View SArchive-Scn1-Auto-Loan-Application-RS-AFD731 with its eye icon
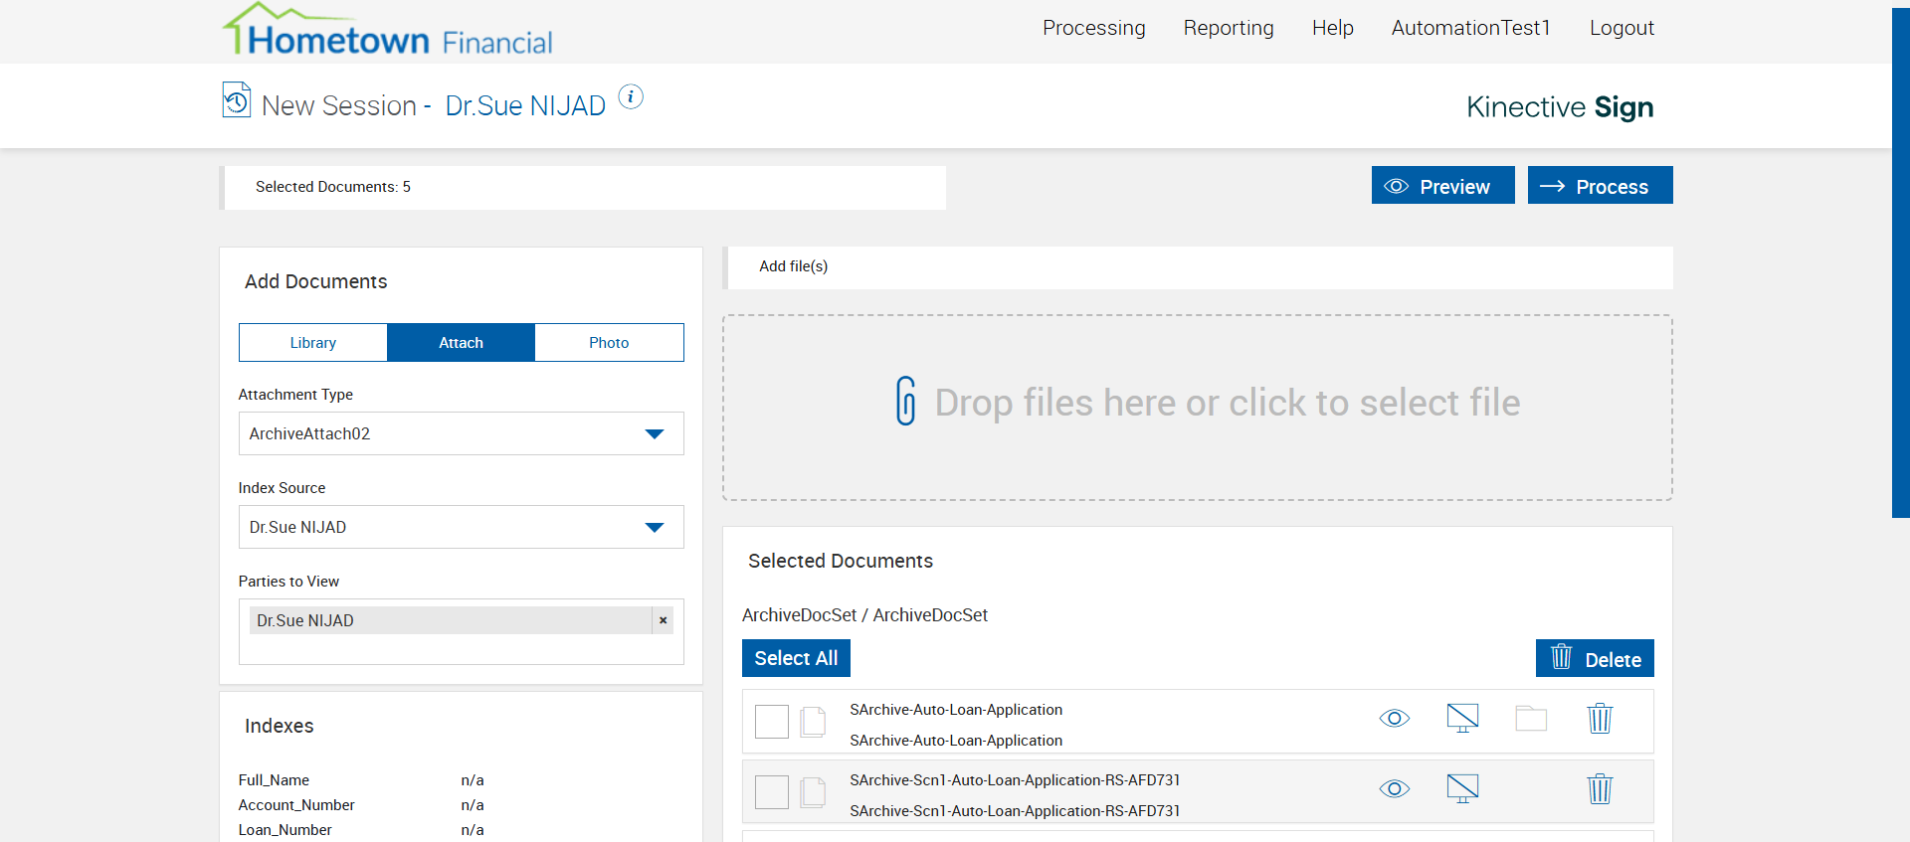This screenshot has height=842, width=1910. [x=1395, y=788]
